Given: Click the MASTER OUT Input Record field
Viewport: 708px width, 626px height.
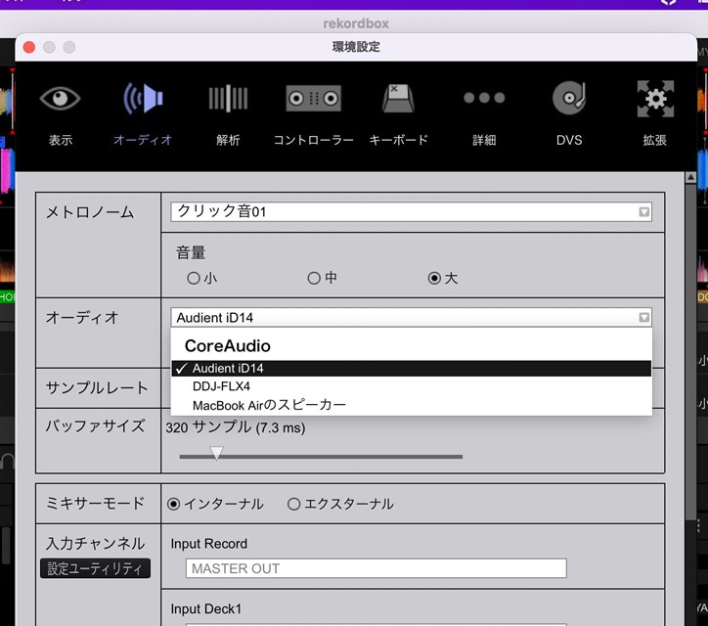Looking at the screenshot, I should [376, 568].
